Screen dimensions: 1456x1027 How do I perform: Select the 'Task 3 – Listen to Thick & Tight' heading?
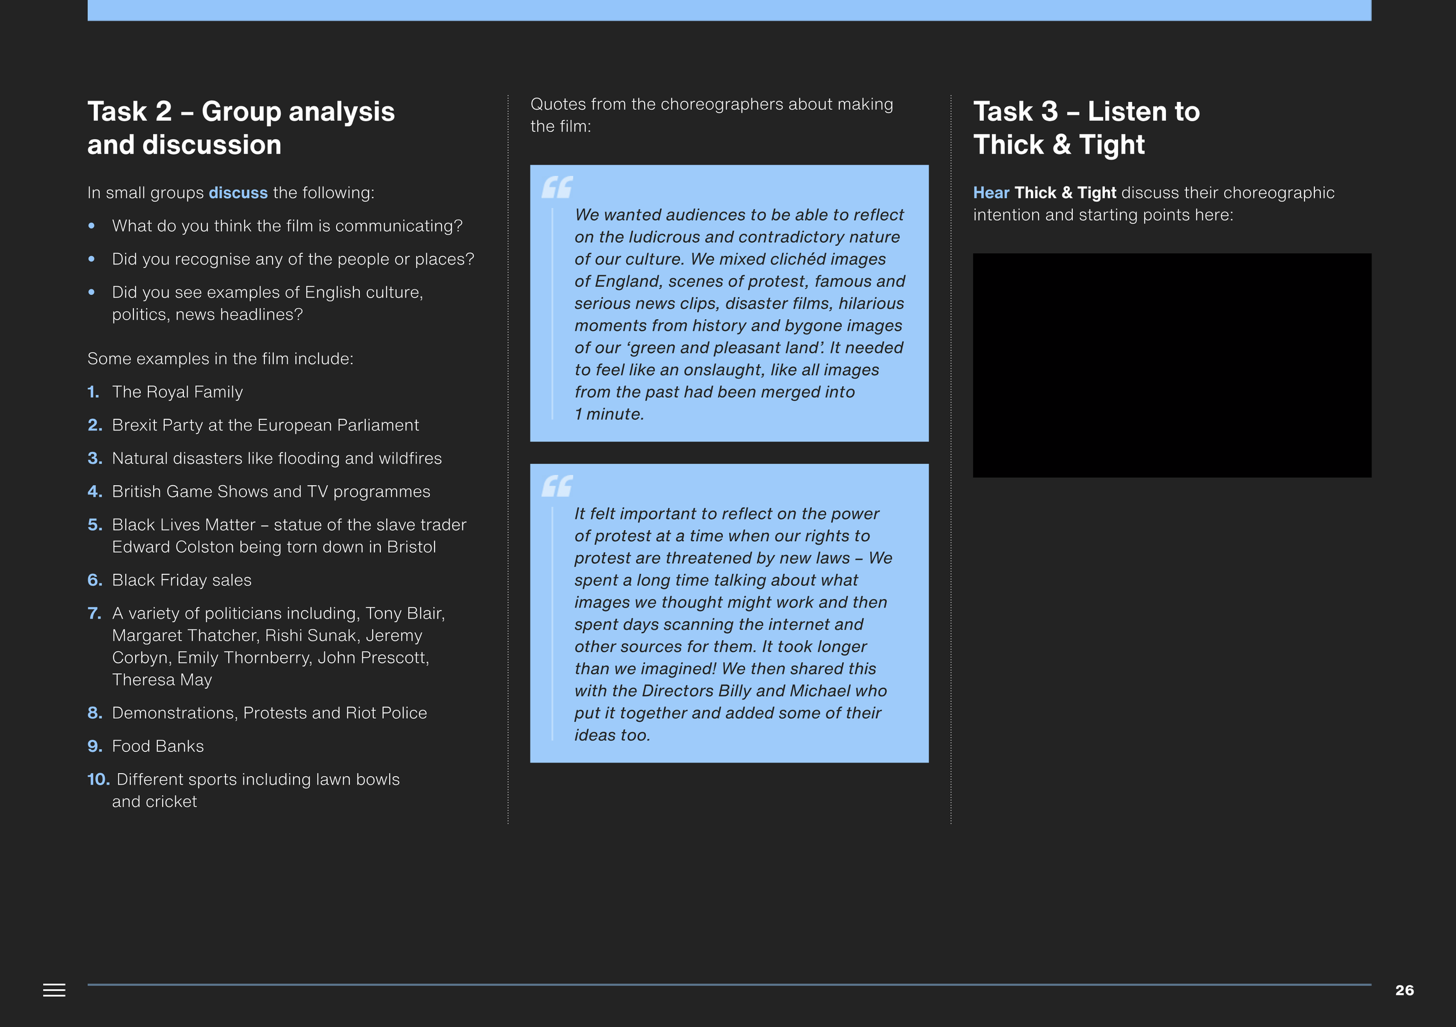coord(1086,128)
